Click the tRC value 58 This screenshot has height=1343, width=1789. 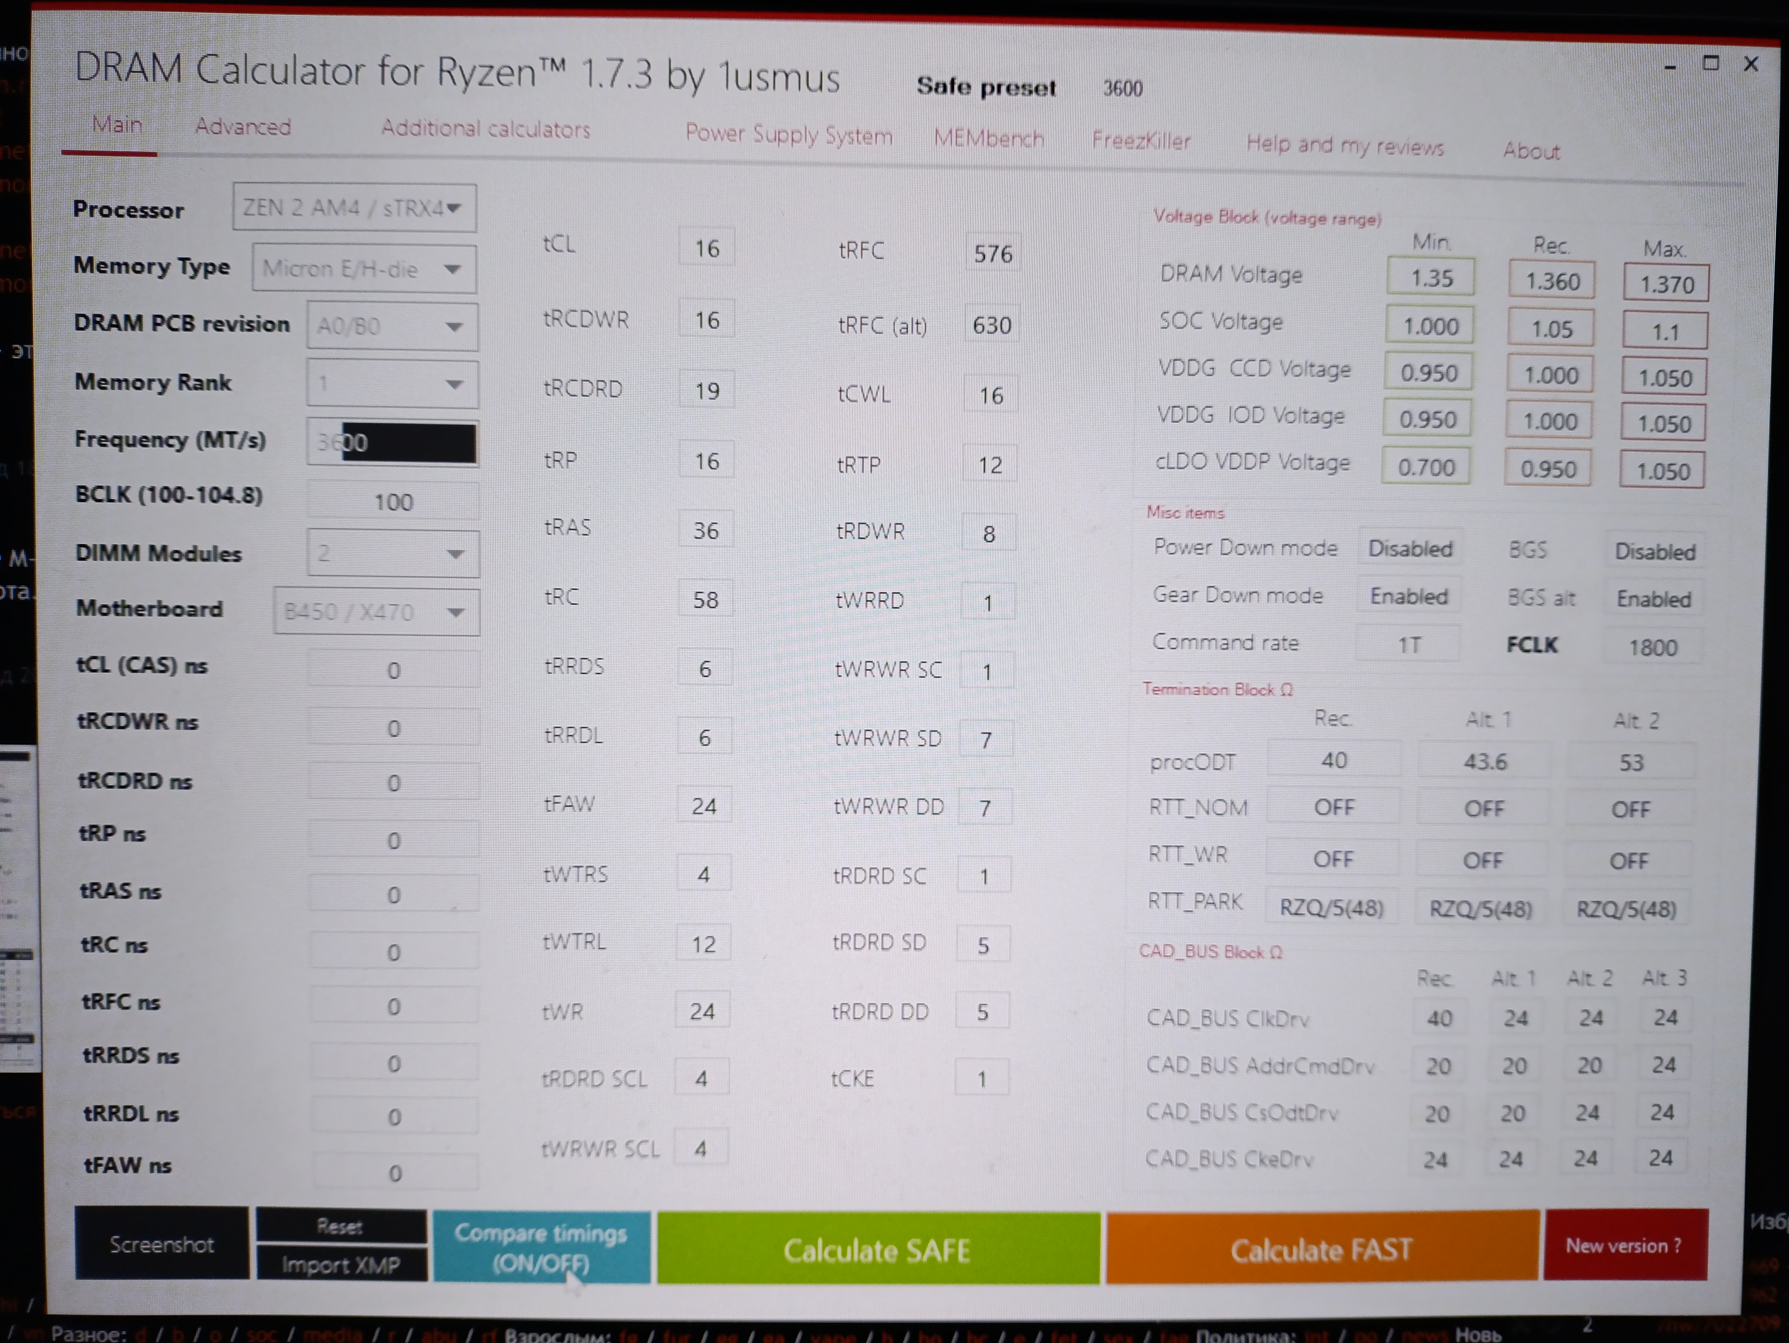(x=705, y=598)
